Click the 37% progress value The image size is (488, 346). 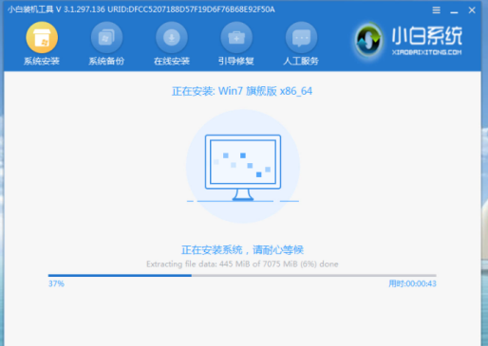56,283
